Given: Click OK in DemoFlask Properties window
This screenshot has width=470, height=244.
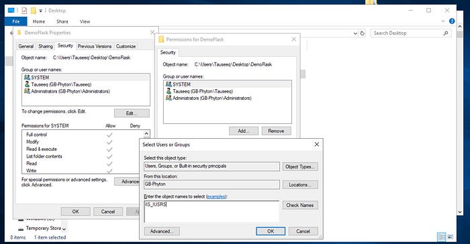Looking at the screenshot, I should tap(75, 212).
